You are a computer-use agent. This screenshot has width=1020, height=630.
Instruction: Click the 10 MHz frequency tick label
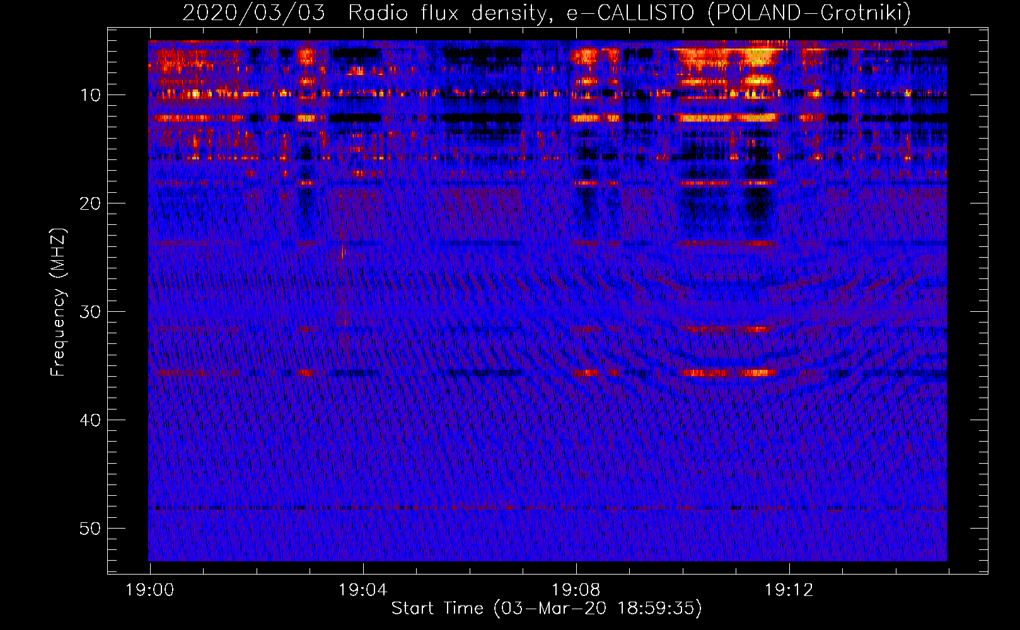pos(91,95)
